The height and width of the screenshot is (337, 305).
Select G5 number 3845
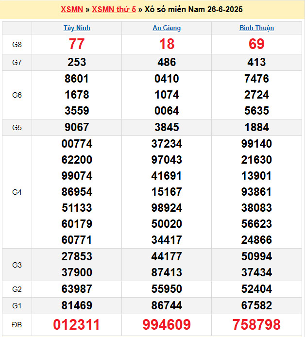pyautogui.click(x=167, y=127)
